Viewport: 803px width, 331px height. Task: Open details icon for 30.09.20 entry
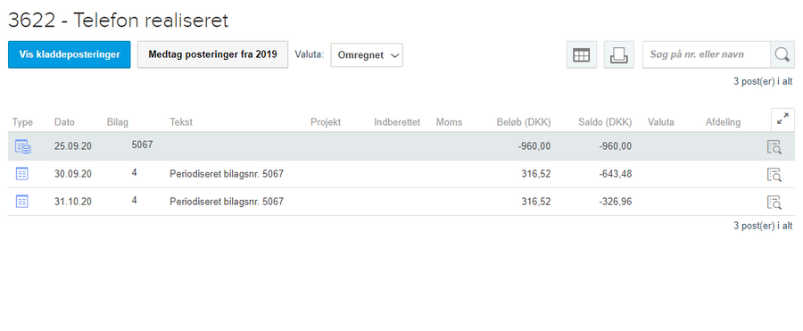[x=774, y=174]
